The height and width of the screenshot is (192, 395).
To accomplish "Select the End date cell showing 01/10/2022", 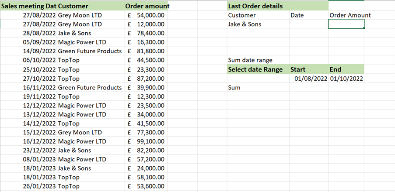I will coord(346,79).
